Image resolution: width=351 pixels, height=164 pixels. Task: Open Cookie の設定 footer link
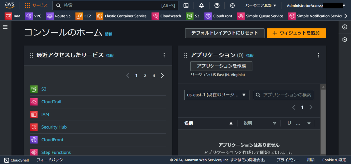(334, 160)
